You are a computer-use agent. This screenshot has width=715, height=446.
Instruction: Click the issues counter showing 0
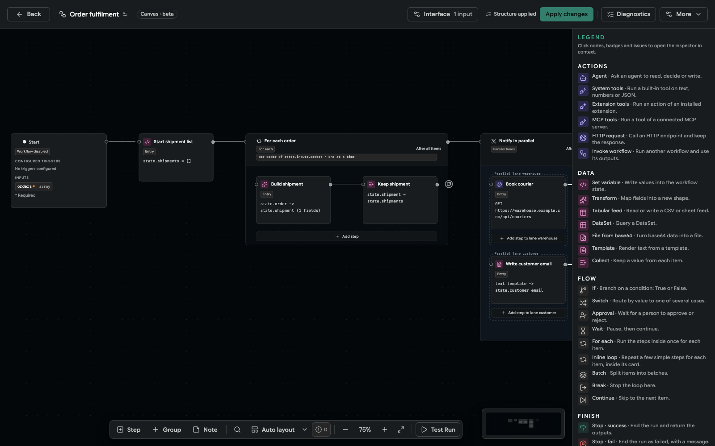(321, 429)
